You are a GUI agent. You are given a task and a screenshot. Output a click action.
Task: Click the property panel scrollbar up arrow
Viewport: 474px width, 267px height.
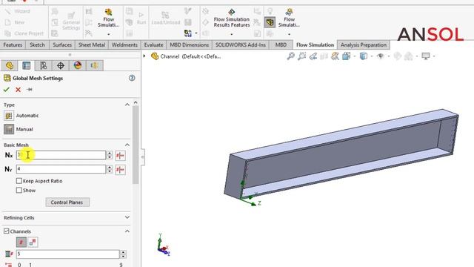point(136,102)
